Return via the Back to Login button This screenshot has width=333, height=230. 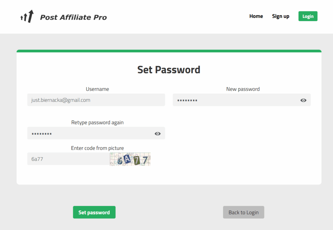click(x=244, y=212)
